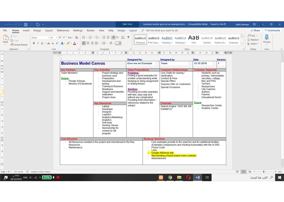Click the Bullets list icon
The height and width of the screenshot is (202, 284).
point(84,38)
